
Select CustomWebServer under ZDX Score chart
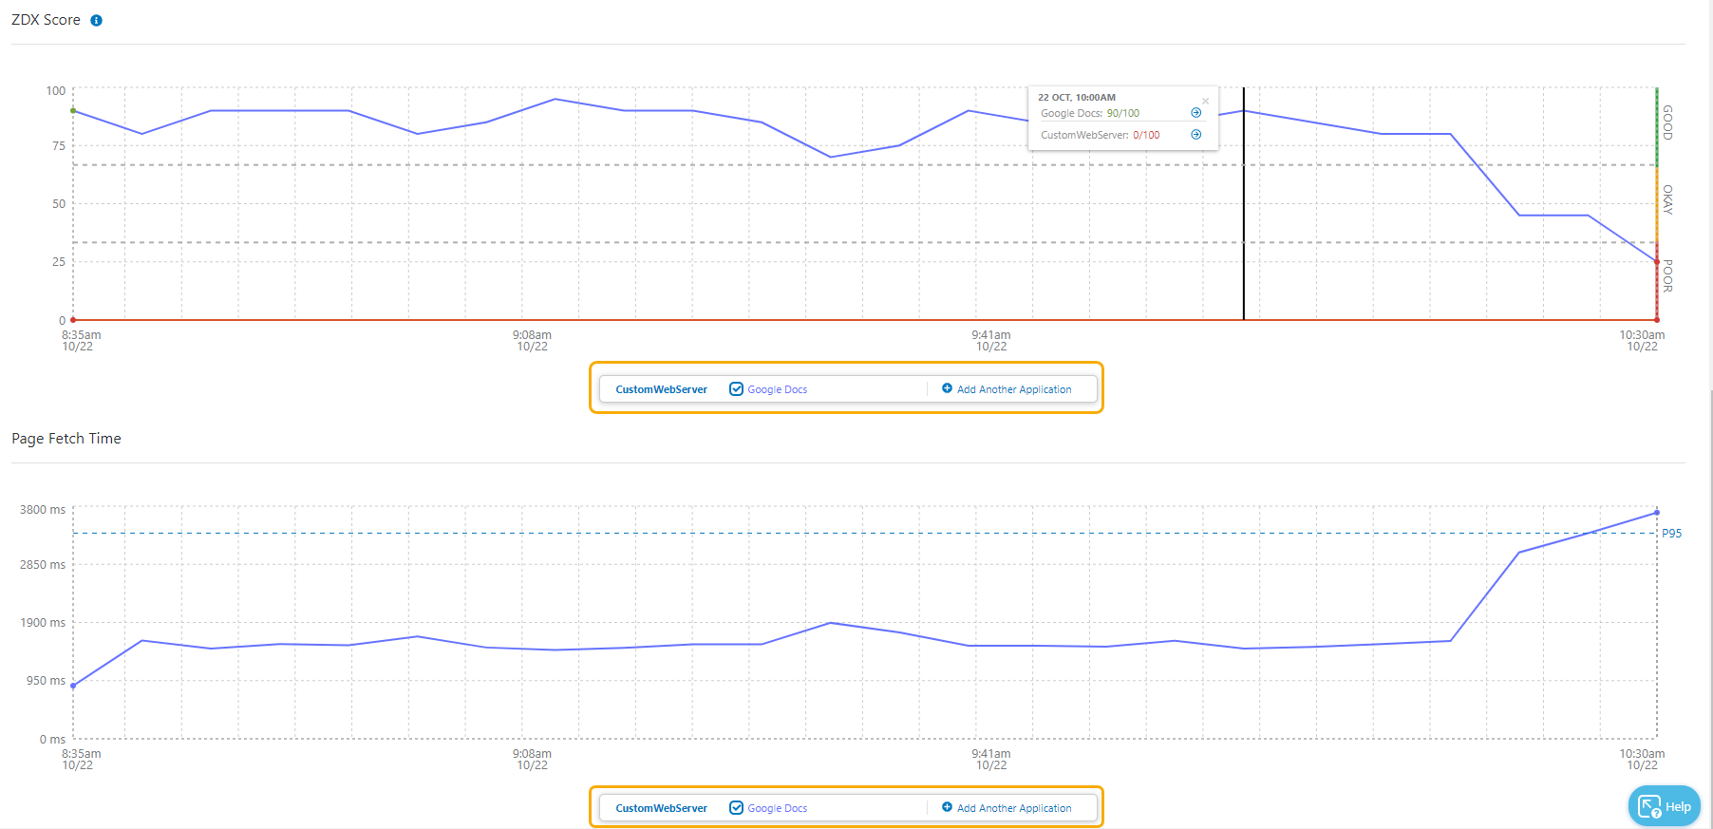click(x=661, y=389)
